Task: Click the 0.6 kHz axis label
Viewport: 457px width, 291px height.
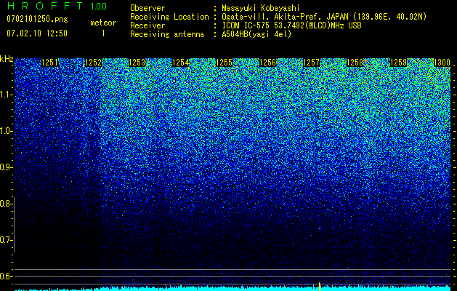Action: pyautogui.click(x=6, y=276)
